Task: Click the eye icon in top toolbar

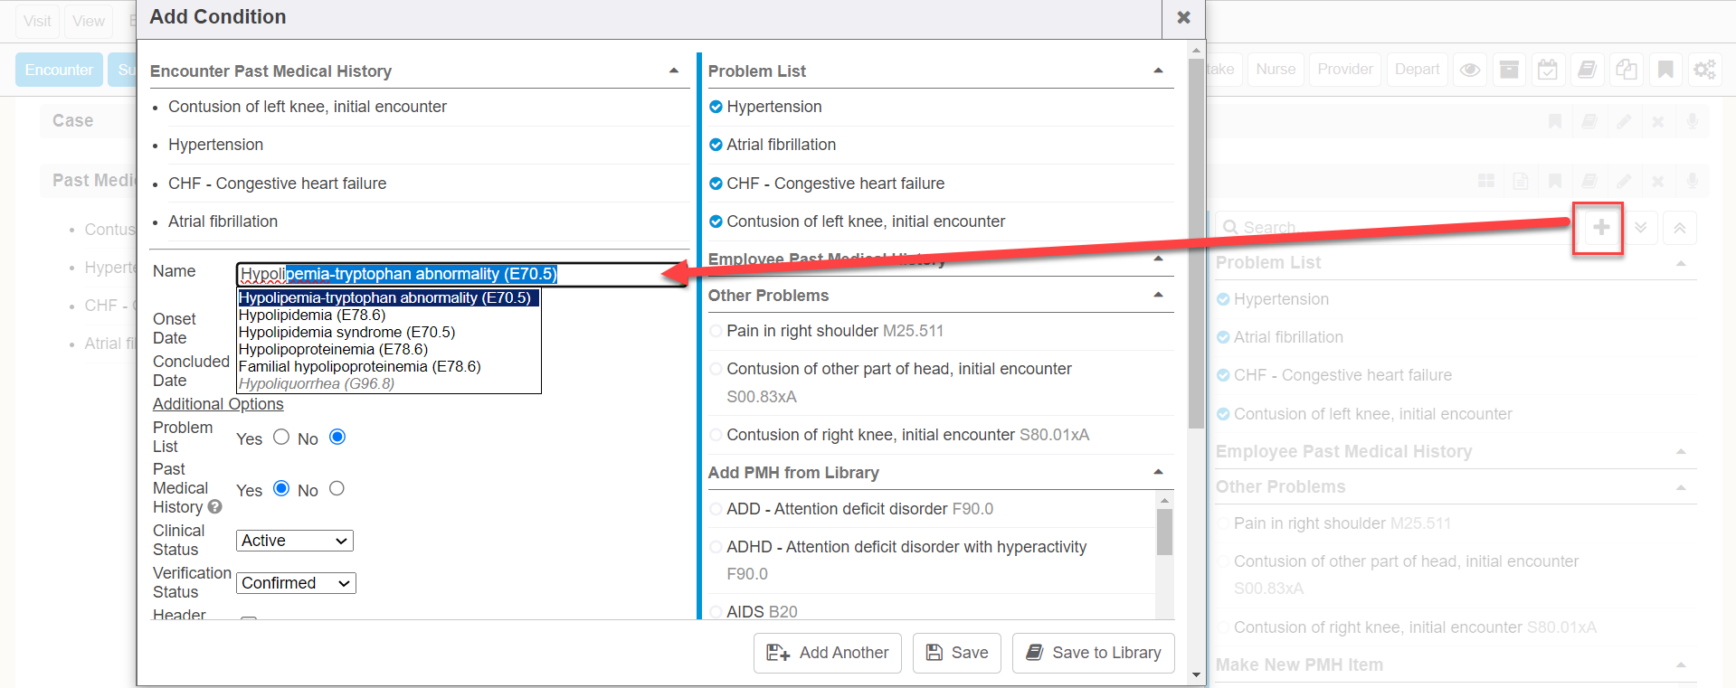Action: [1470, 70]
